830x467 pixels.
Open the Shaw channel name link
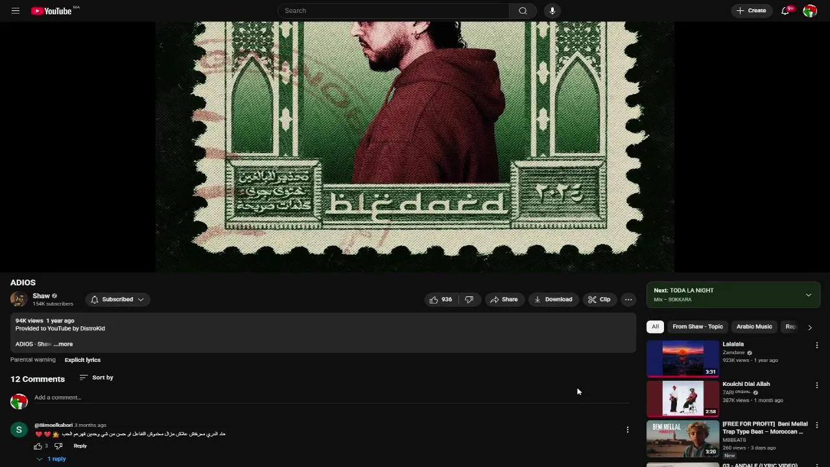[x=41, y=296]
